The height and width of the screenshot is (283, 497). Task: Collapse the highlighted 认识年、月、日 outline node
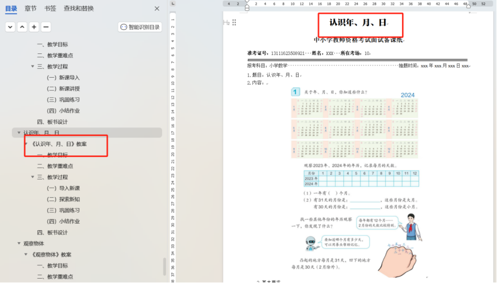tap(19, 133)
